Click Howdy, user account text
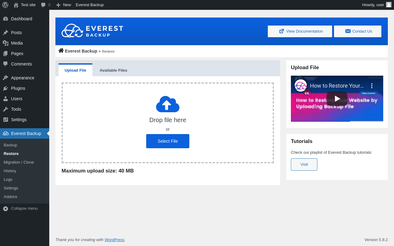Screen dimensions: 394x246 coord(373,5)
